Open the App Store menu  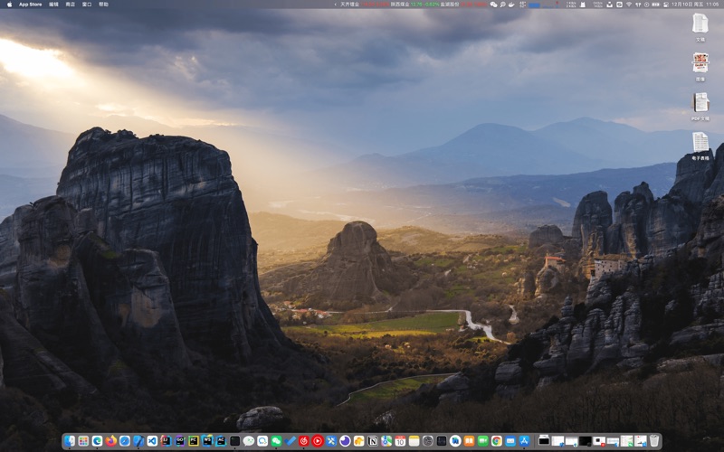coord(30,5)
